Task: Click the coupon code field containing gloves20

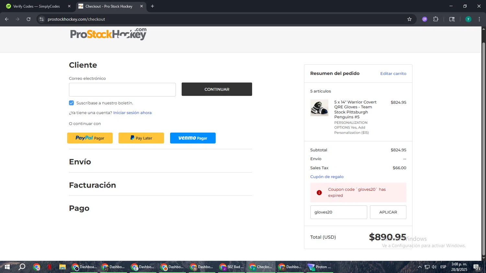Action: point(339,212)
